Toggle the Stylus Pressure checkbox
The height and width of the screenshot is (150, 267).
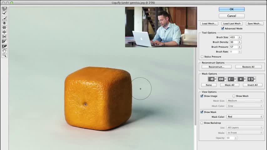coord(202,57)
